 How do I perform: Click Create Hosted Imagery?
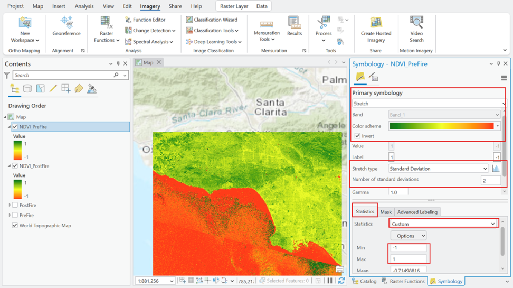[x=376, y=30]
